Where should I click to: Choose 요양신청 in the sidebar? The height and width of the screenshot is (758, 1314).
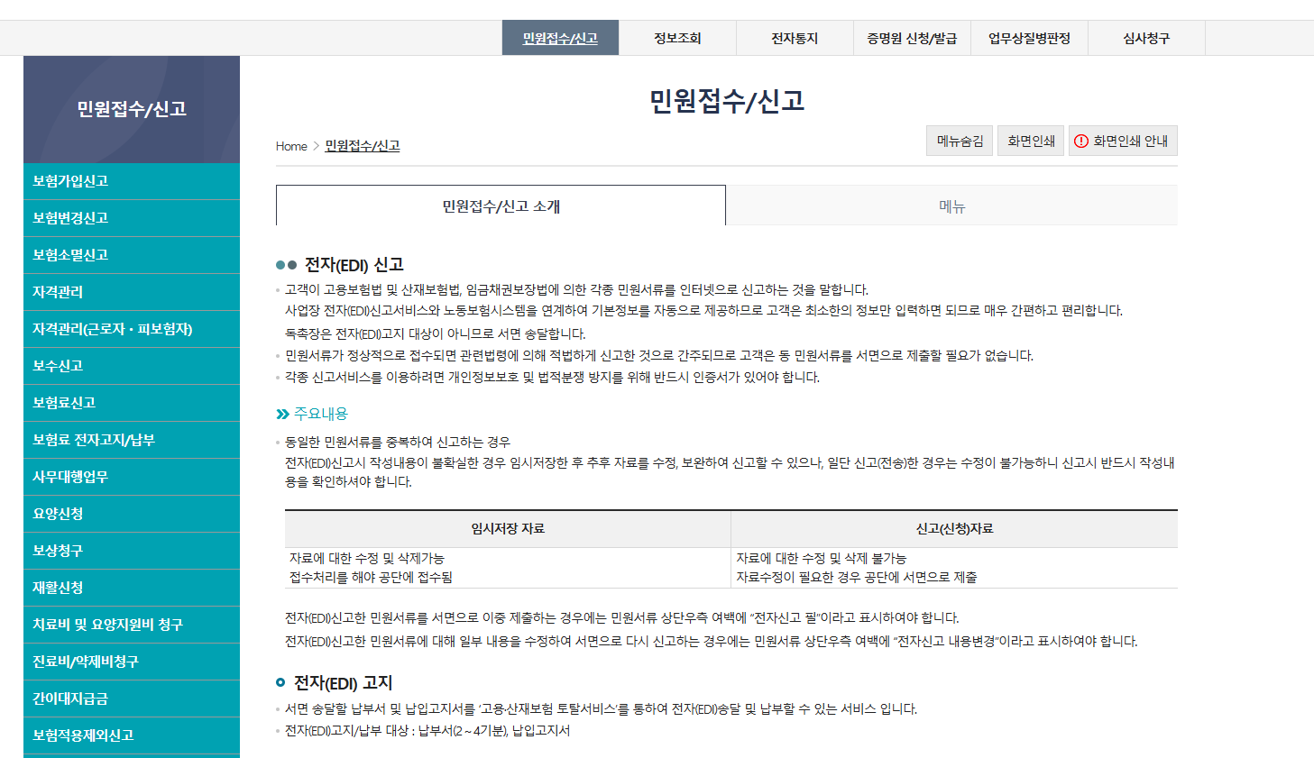point(131,514)
